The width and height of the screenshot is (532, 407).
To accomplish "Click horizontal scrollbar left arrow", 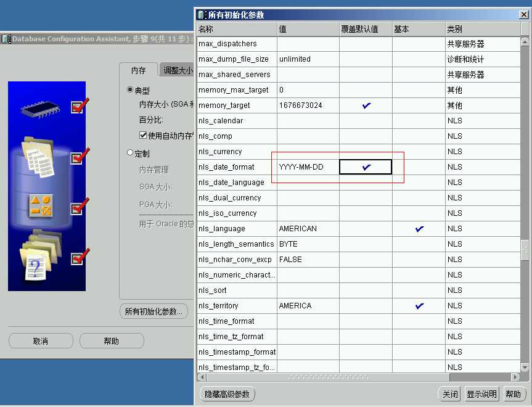I will click(202, 377).
